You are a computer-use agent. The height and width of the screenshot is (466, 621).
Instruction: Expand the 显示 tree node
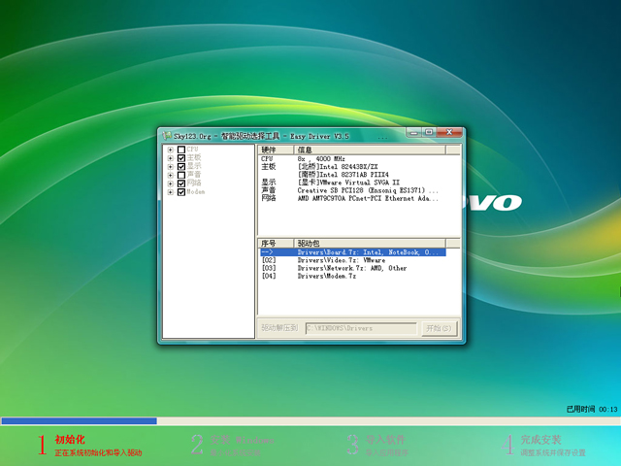point(171,166)
